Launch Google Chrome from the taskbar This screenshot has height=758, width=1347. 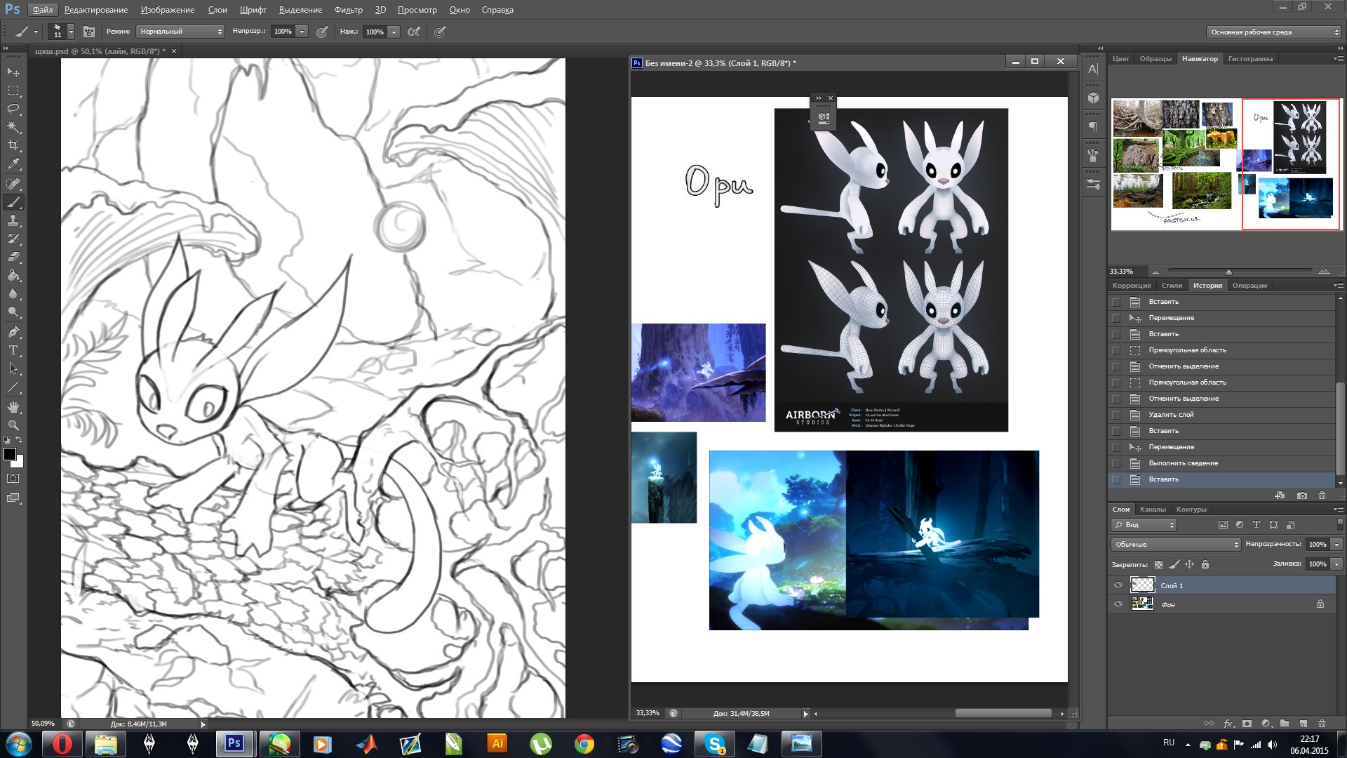584,744
